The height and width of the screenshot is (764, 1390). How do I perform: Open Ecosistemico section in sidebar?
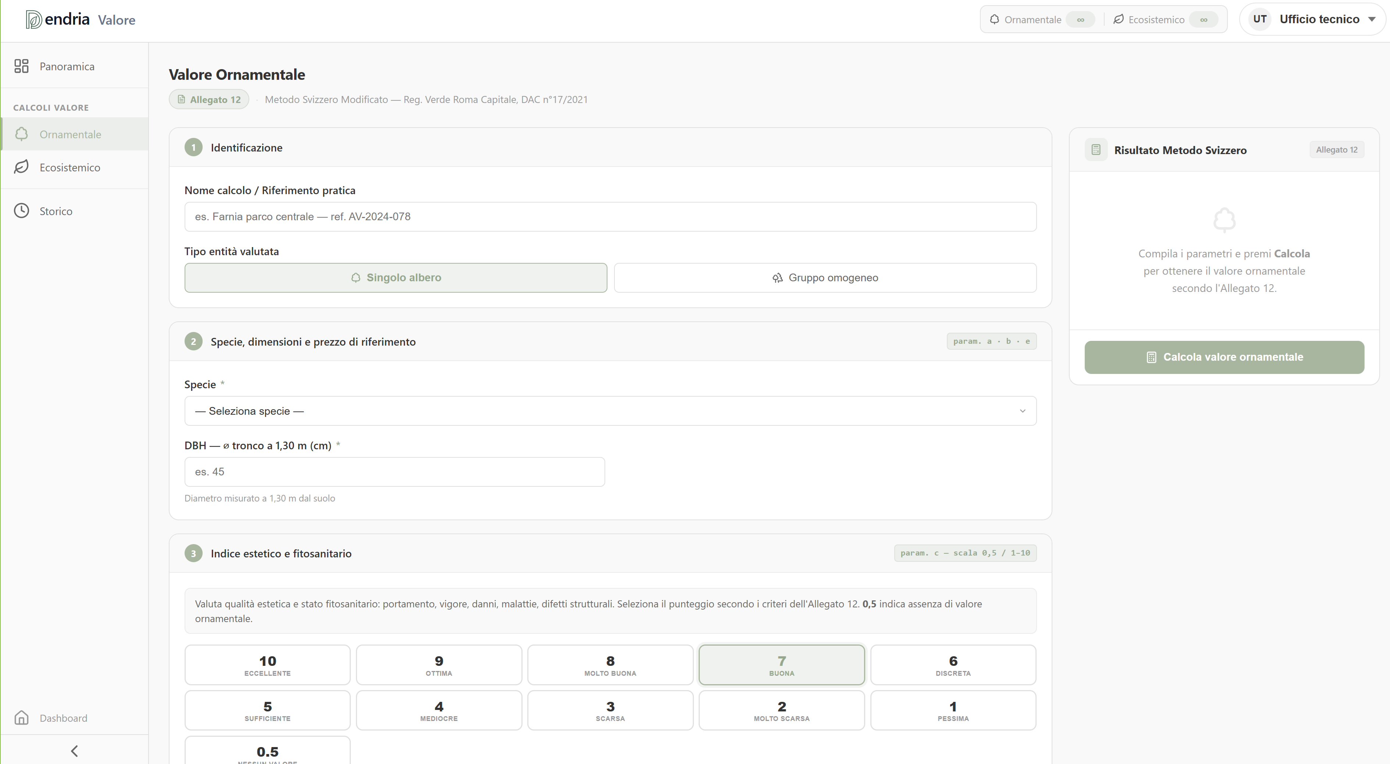point(69,167)
